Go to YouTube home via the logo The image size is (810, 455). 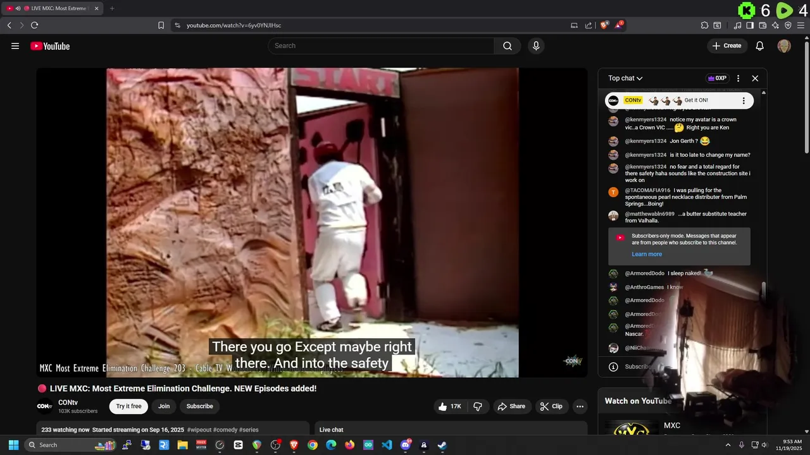pos(50,45)
